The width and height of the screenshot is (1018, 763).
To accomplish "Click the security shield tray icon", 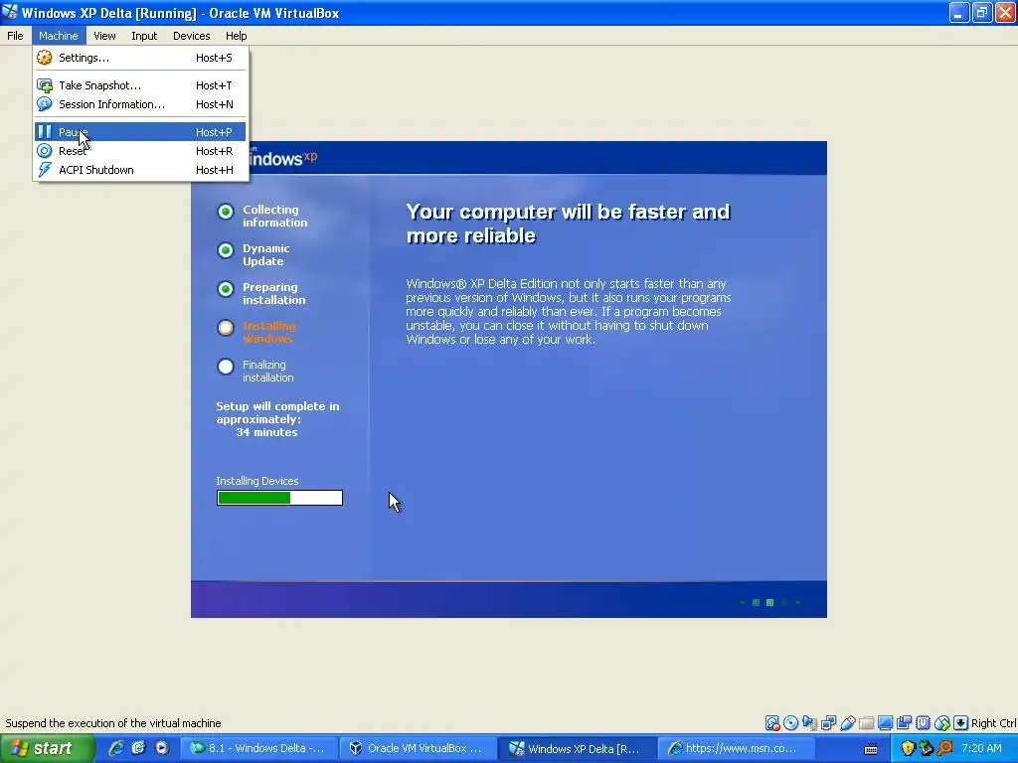I will (908, 748).
